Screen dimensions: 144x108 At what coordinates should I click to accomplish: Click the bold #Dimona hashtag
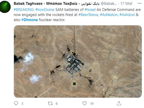[x=30, y=20]
